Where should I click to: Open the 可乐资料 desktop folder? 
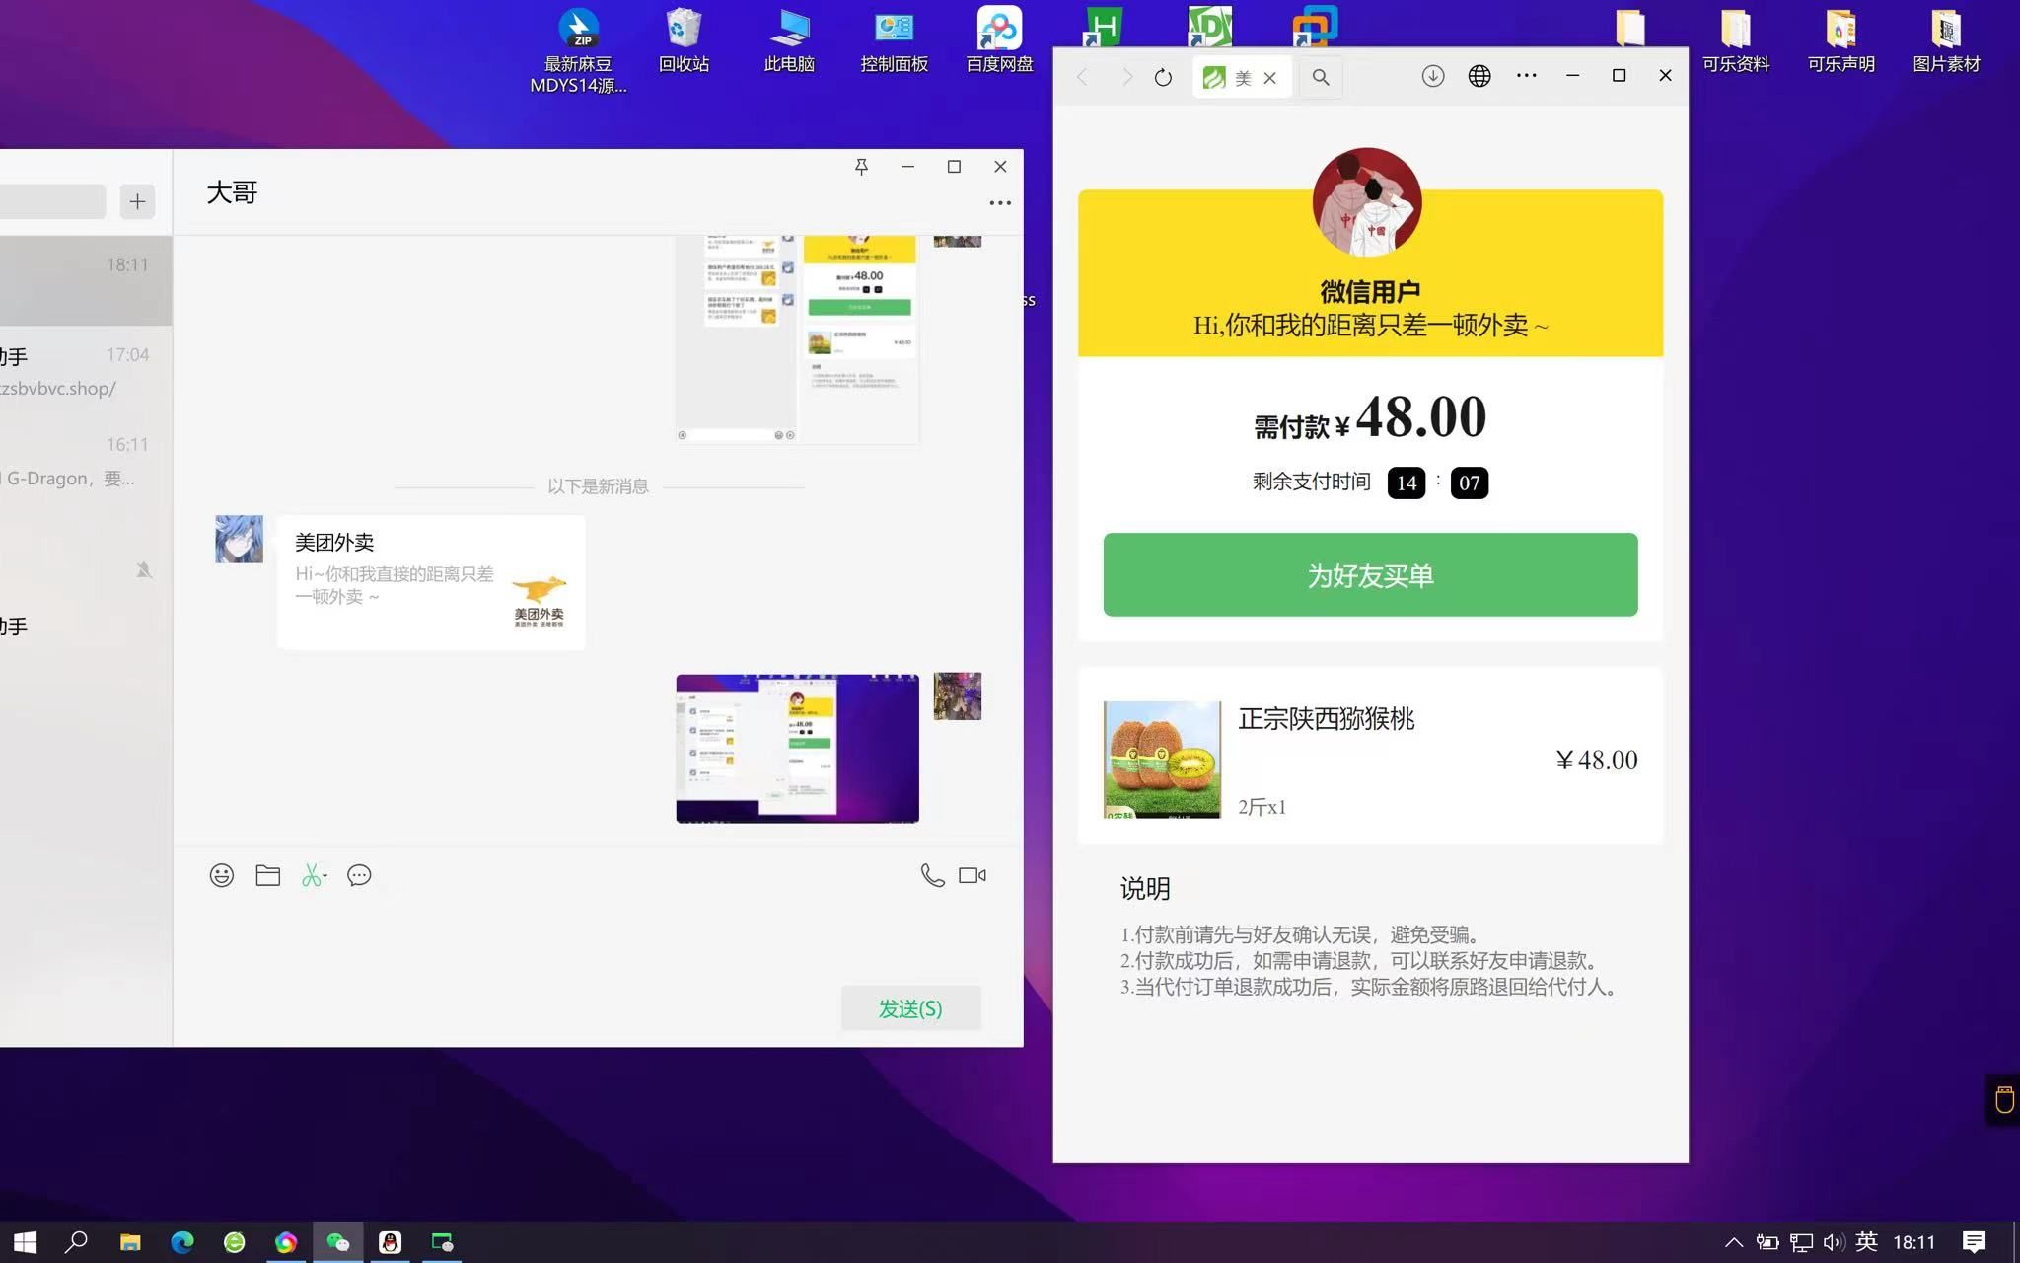1736,39
